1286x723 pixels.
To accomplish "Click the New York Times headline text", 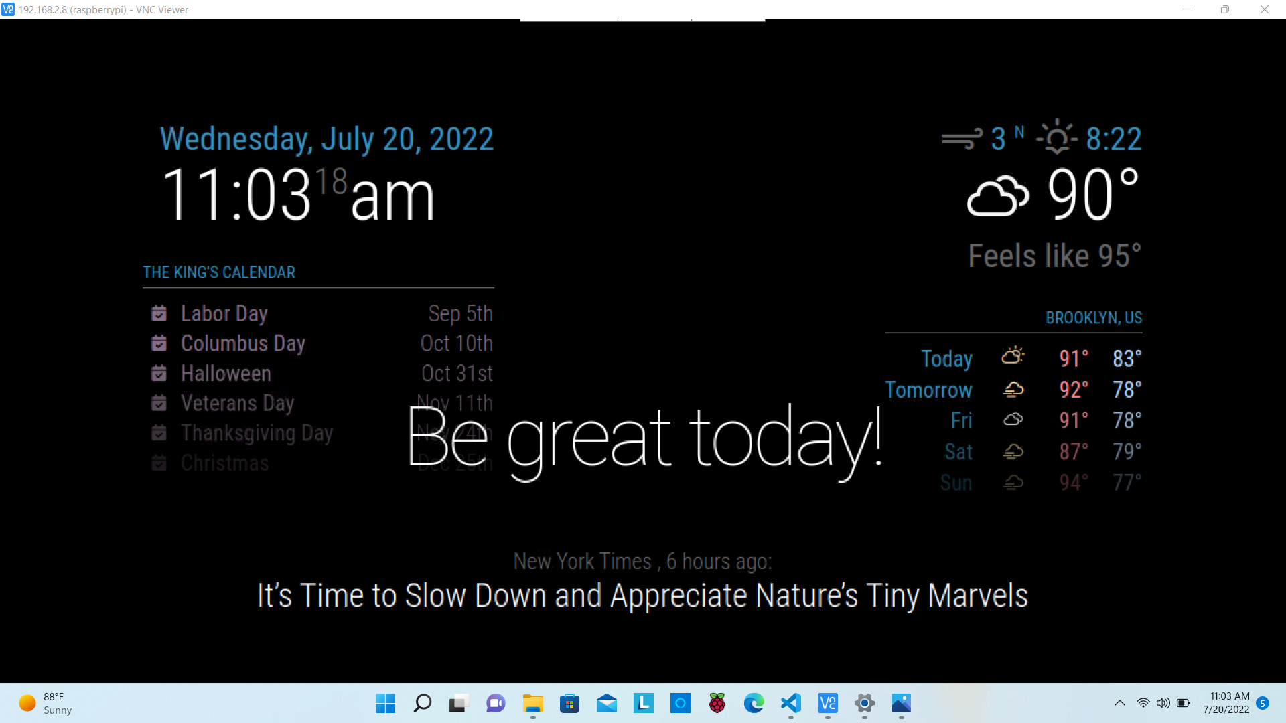I will click(x=642, y=595).
